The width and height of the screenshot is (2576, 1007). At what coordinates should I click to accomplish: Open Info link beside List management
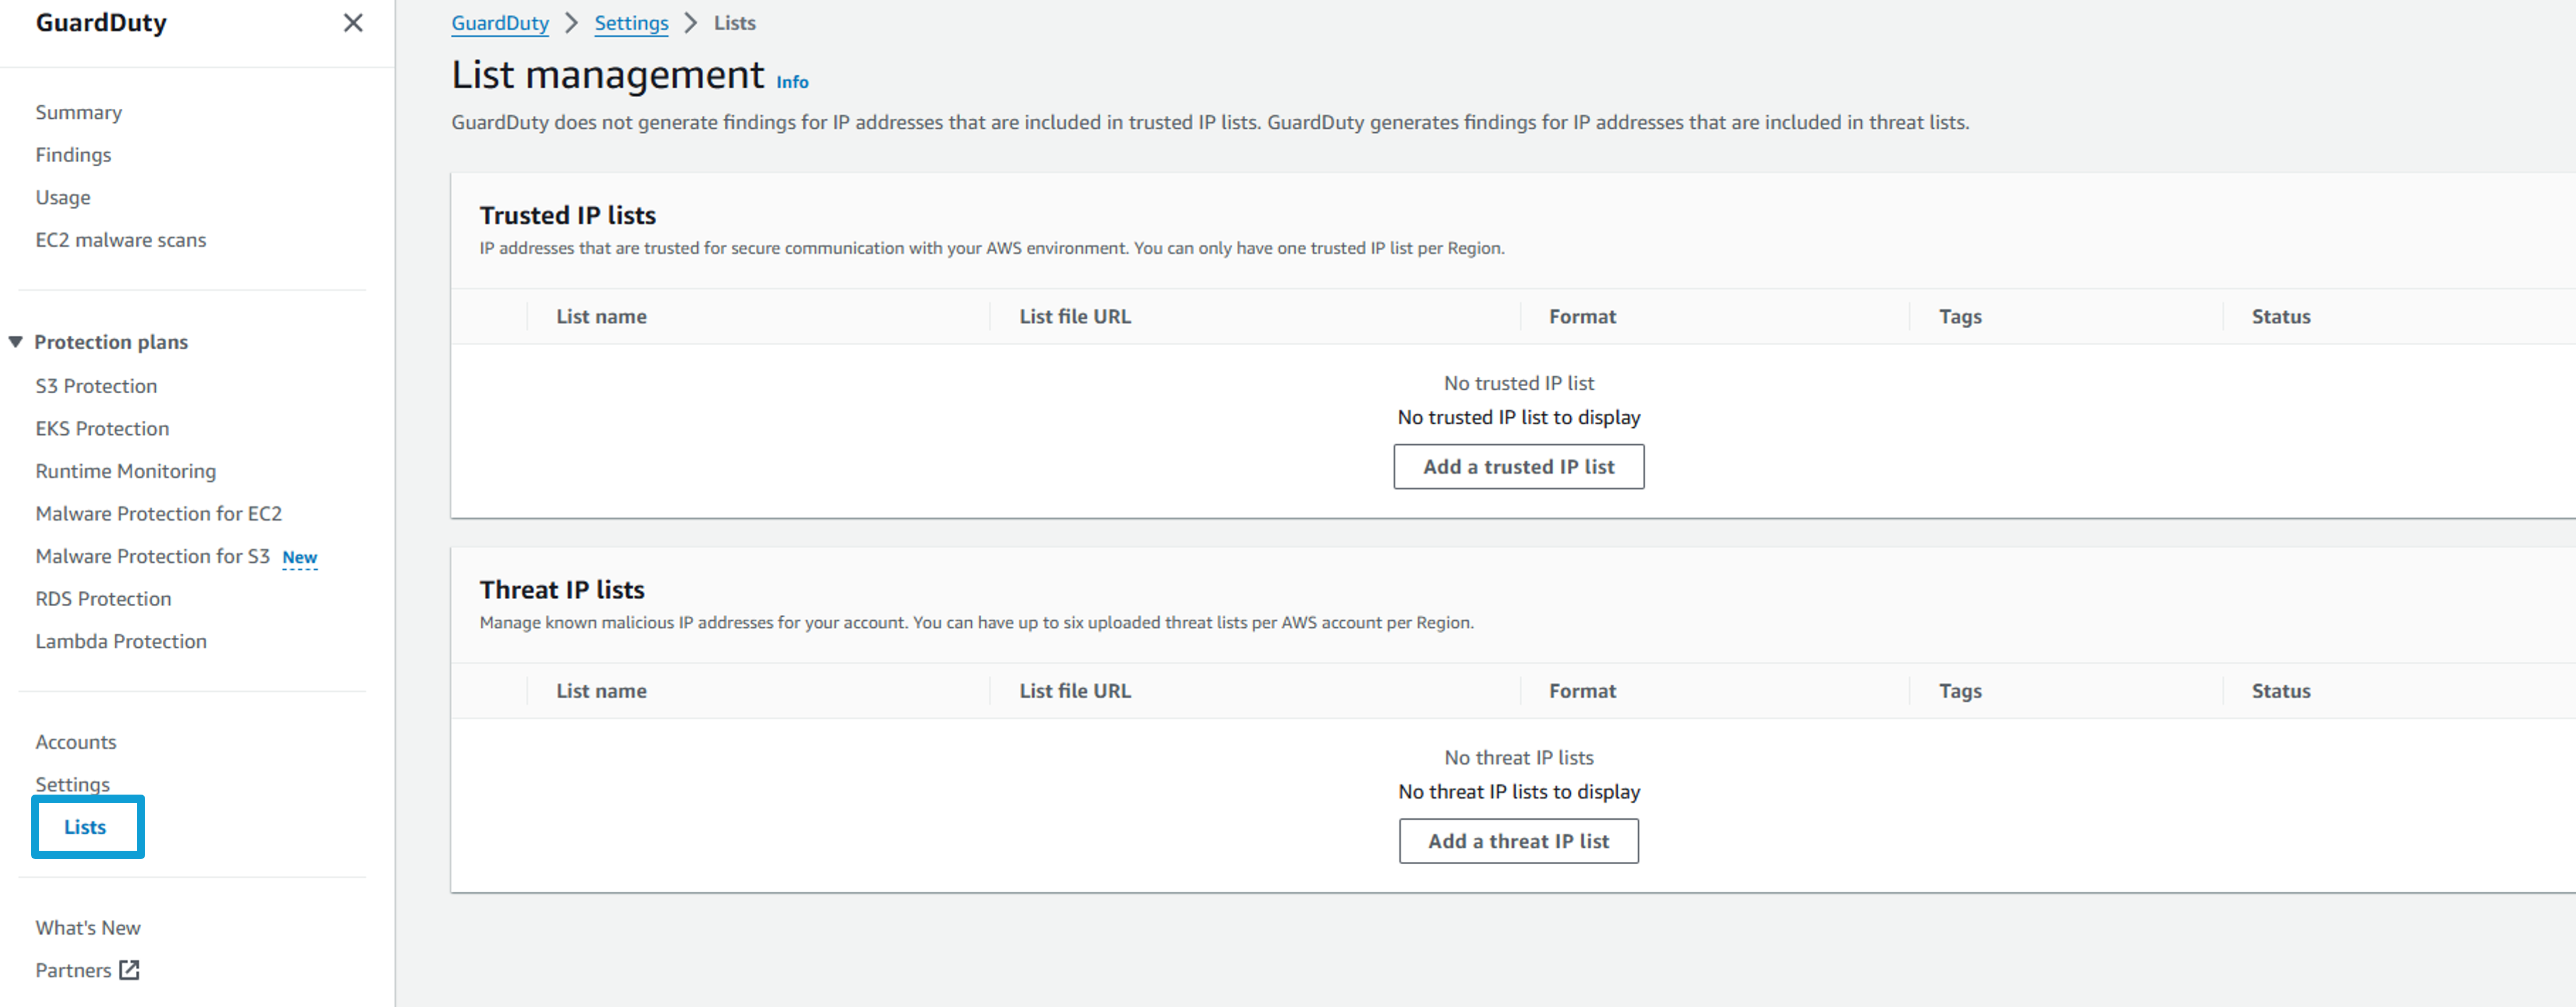[792, 82]
